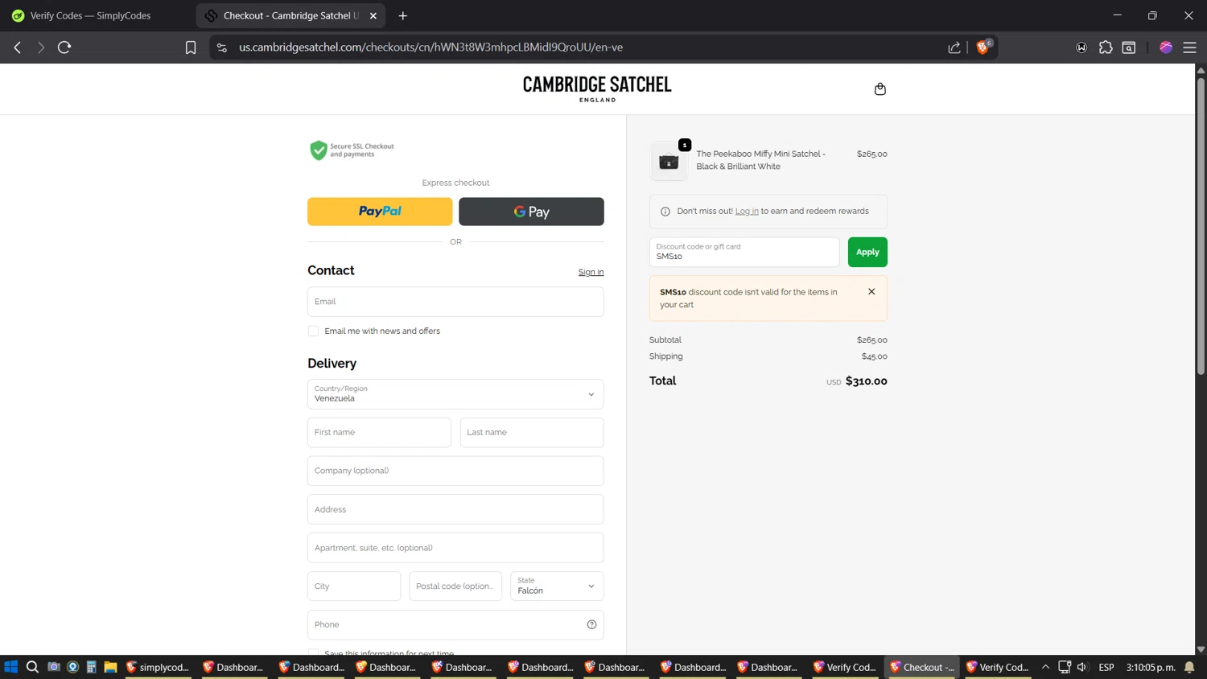
Task: Click the Email input field
Action: coord(455,302)
